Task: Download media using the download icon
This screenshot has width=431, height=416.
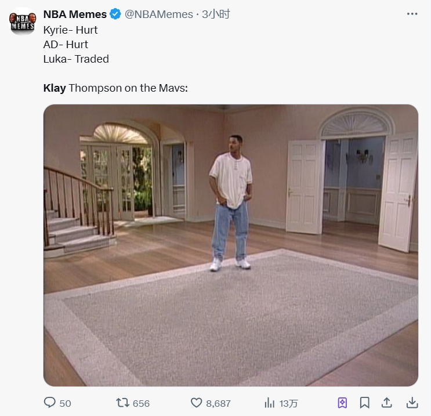Action: point(412,403)
